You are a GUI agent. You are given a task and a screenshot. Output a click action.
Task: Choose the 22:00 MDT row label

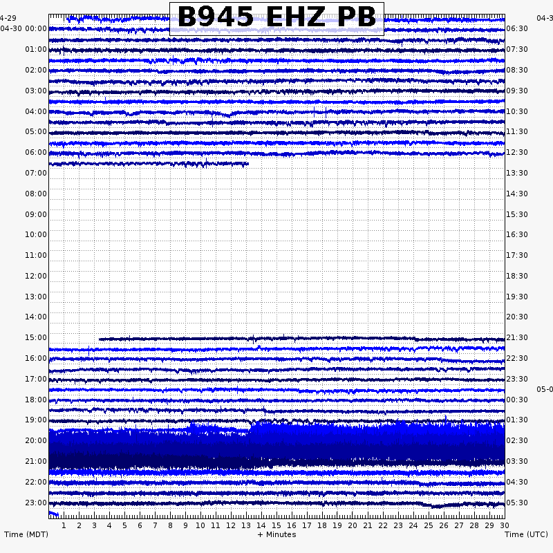(x=36, y=482)
